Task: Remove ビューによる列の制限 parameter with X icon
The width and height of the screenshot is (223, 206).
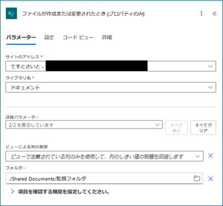Action: [210, 156]
